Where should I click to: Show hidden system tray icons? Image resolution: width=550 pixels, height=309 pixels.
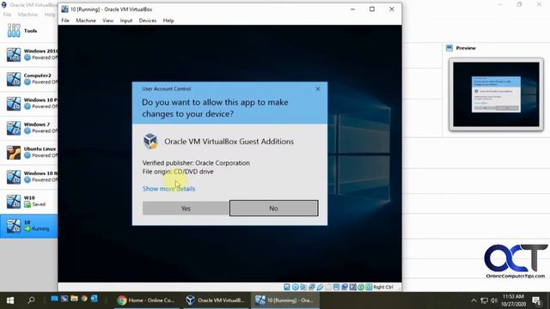click(474, 300)
